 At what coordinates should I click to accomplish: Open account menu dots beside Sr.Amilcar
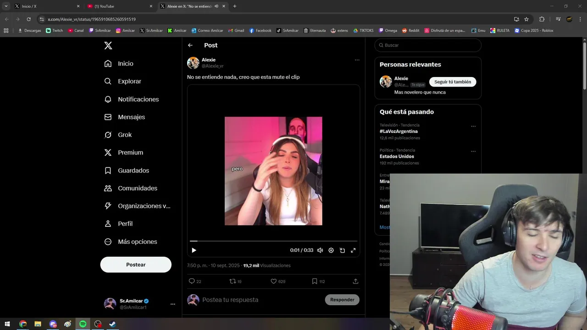(173, 304)
